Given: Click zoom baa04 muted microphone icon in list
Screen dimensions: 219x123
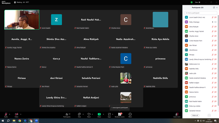Looking at the screenshot, I should [212, 17].
